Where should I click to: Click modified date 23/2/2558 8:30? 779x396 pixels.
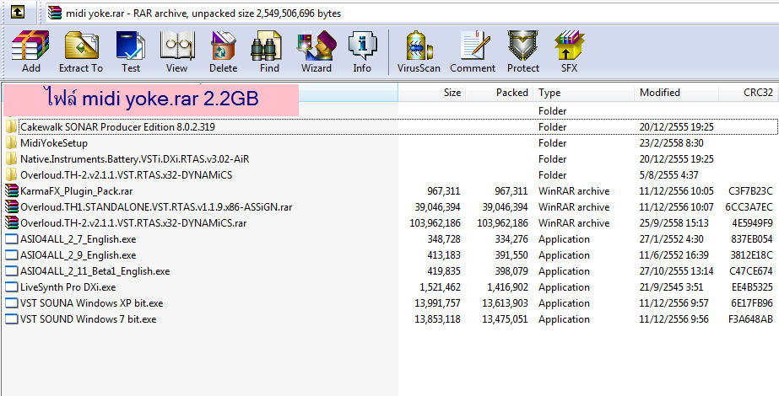tap(672, 143)
